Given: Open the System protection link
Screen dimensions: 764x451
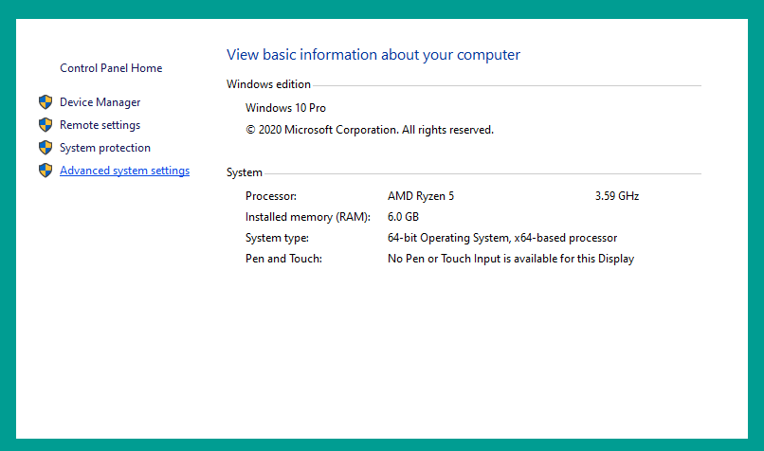Looking at the screenshot, I should tap(105, 148).
